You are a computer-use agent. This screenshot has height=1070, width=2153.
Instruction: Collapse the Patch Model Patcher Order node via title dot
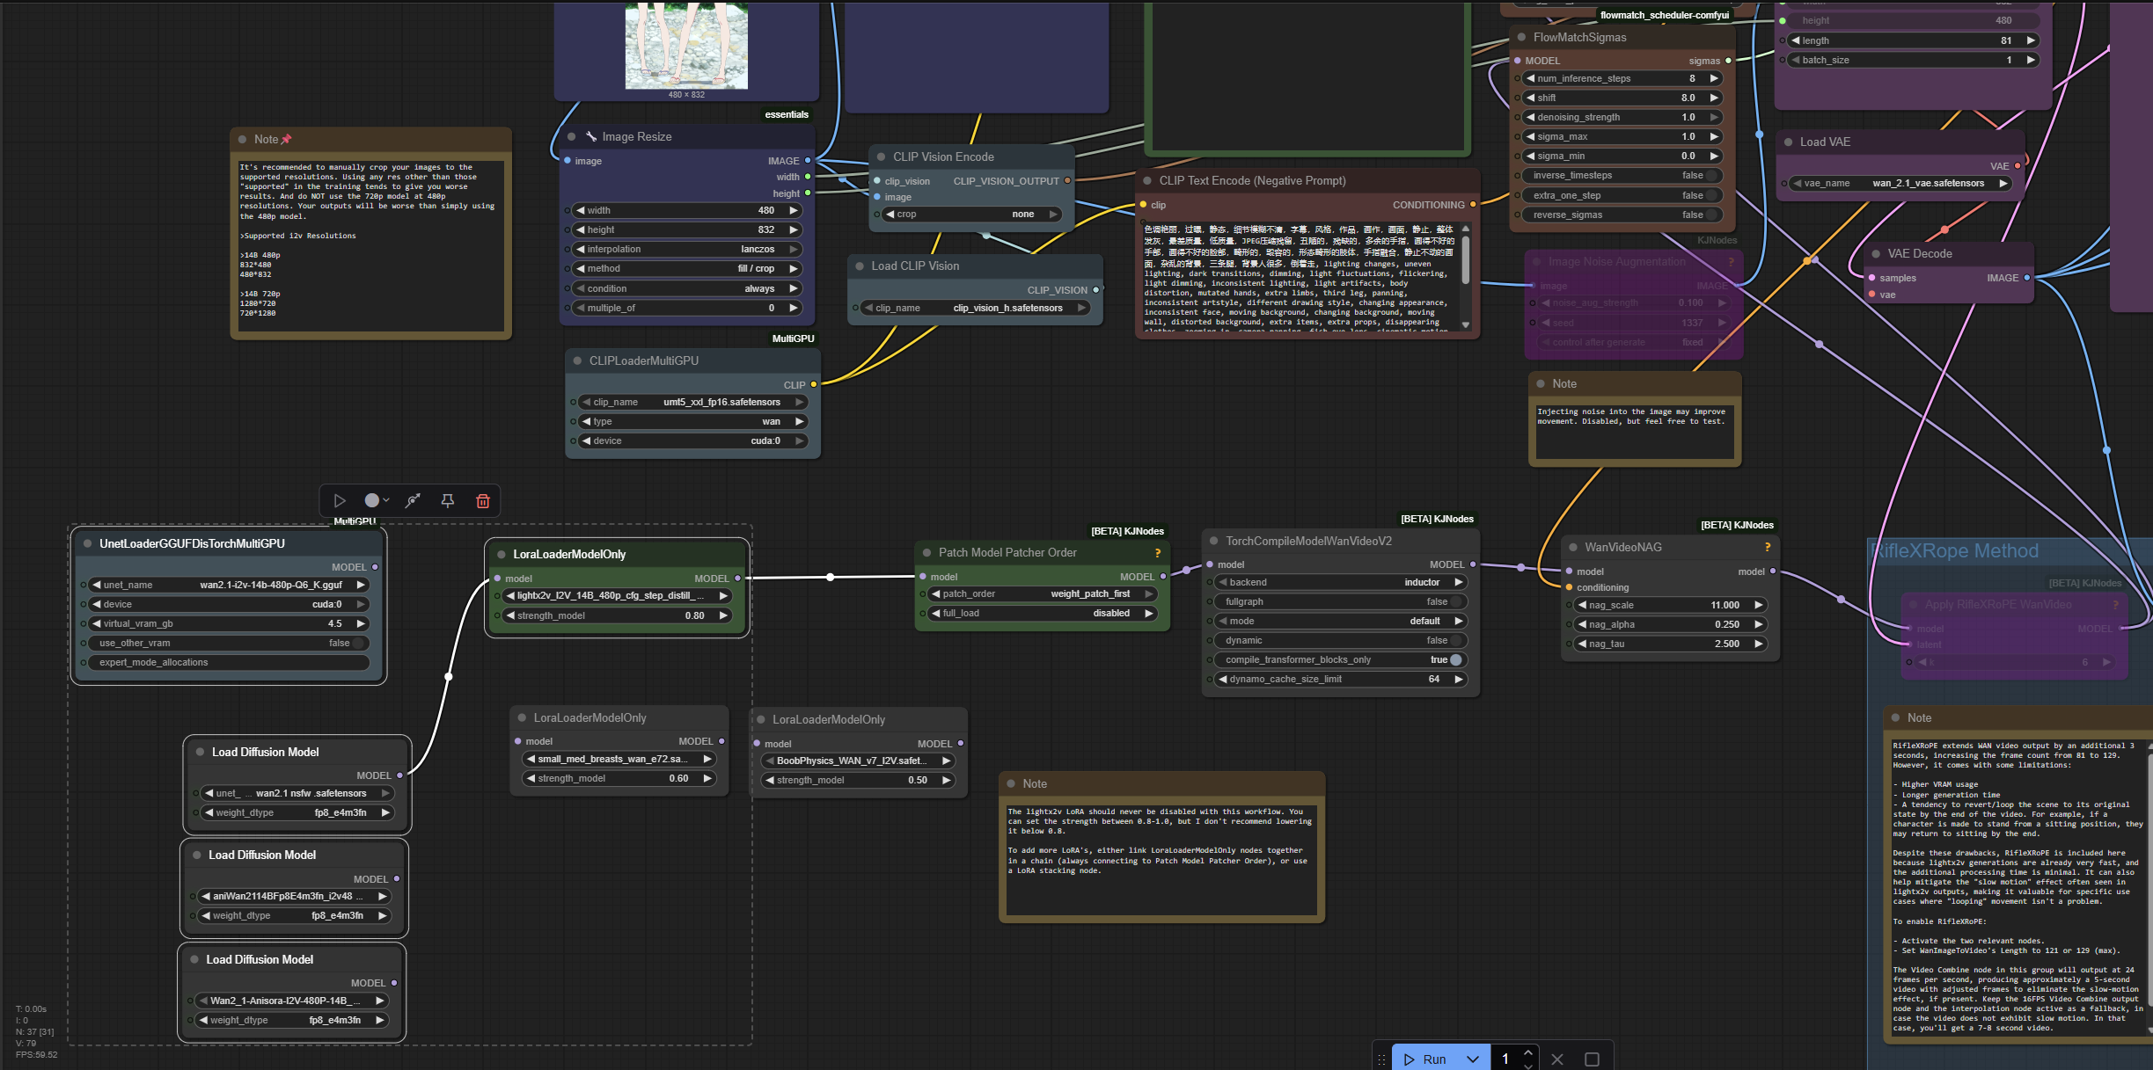click(x=926, y=553)
